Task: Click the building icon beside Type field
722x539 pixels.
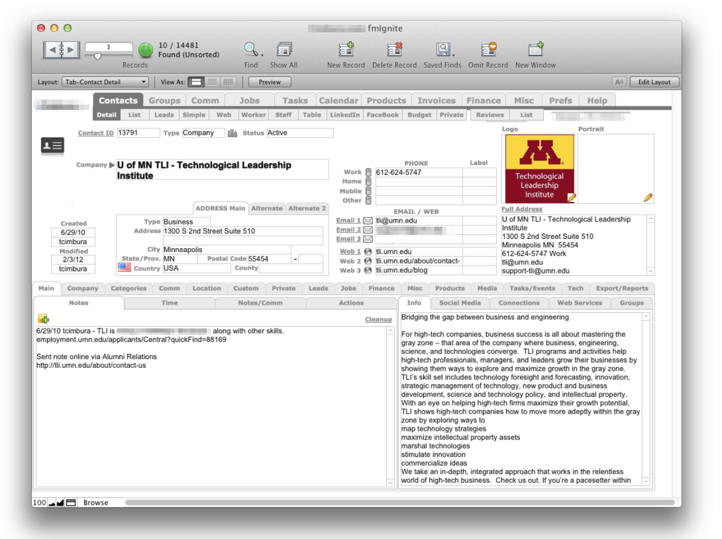Action: coord(233,133)
